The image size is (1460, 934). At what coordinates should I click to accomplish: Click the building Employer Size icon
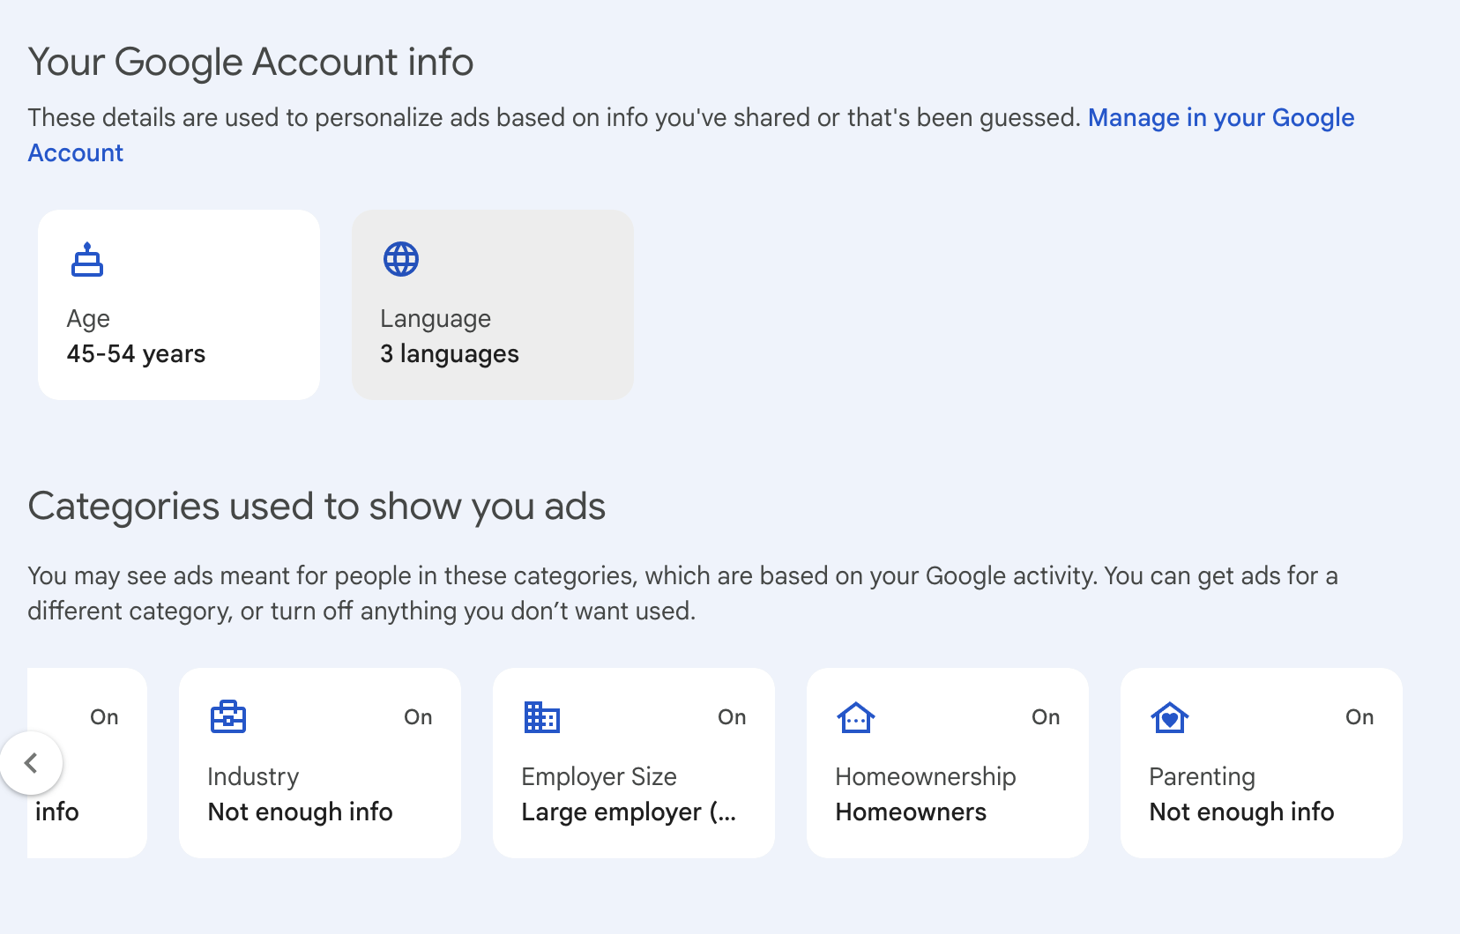[542, 717]
